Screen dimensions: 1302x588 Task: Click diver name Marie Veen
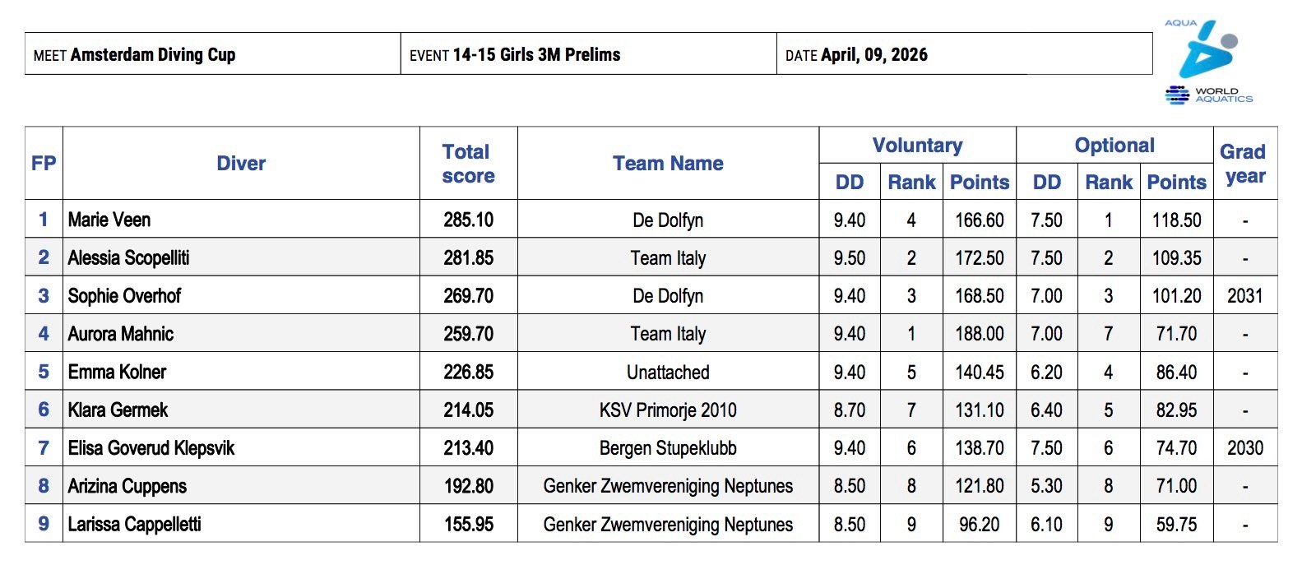pyautogui.click(x=109, y=220)
